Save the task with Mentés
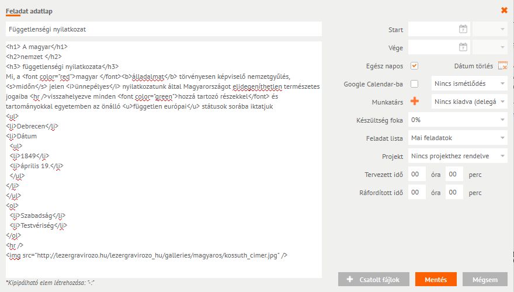Screen dimensions: 514x292 click(436, 280)
